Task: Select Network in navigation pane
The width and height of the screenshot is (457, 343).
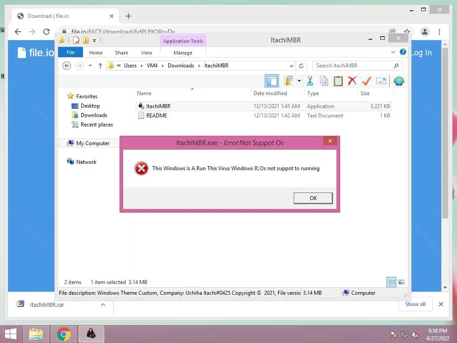Action: pos(82,162)
